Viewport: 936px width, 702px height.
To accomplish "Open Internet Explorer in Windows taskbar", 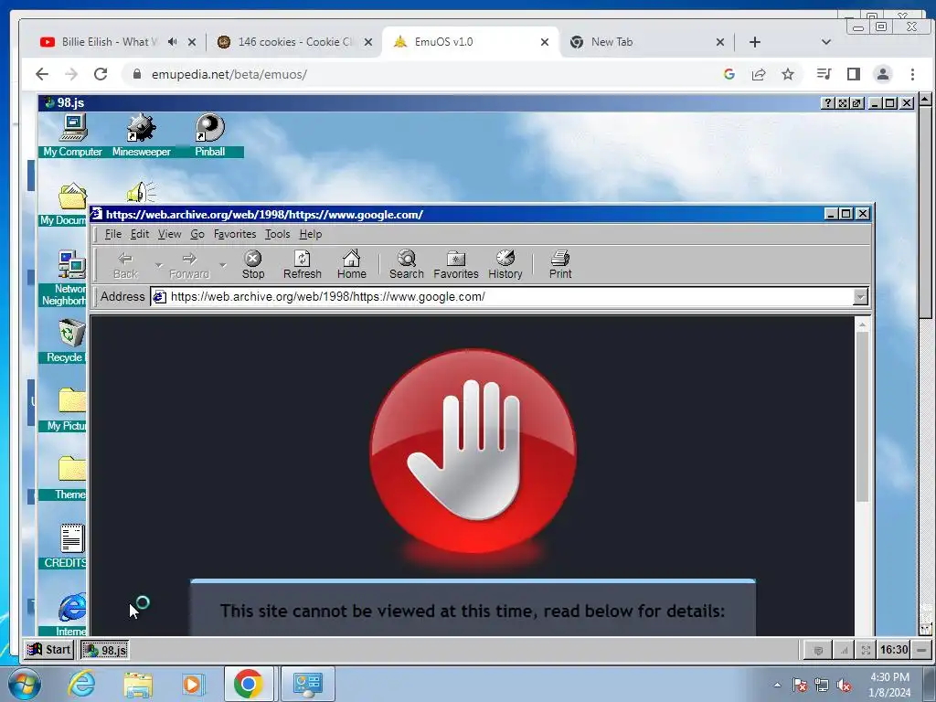I will 80,684.
